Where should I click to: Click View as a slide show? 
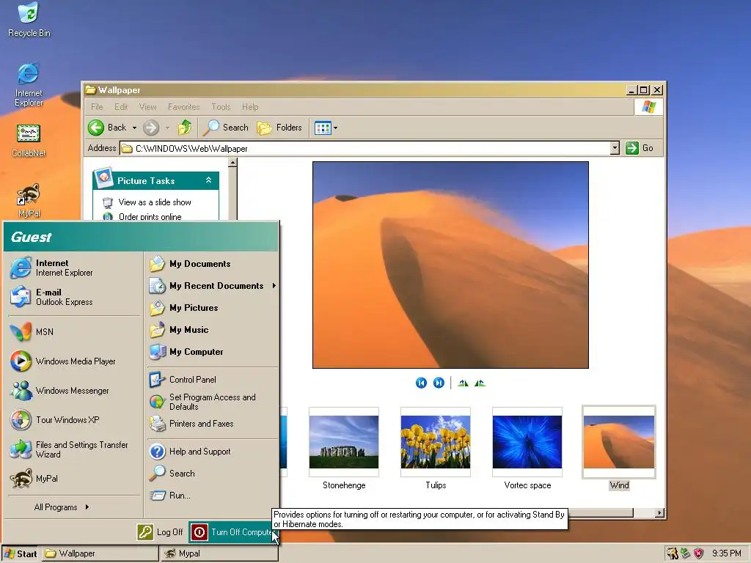click(x=155, y=202)
